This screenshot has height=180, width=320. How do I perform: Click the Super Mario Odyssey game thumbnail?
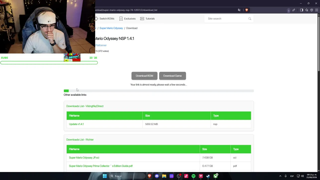pyautogui.click(x=72, y=57)
